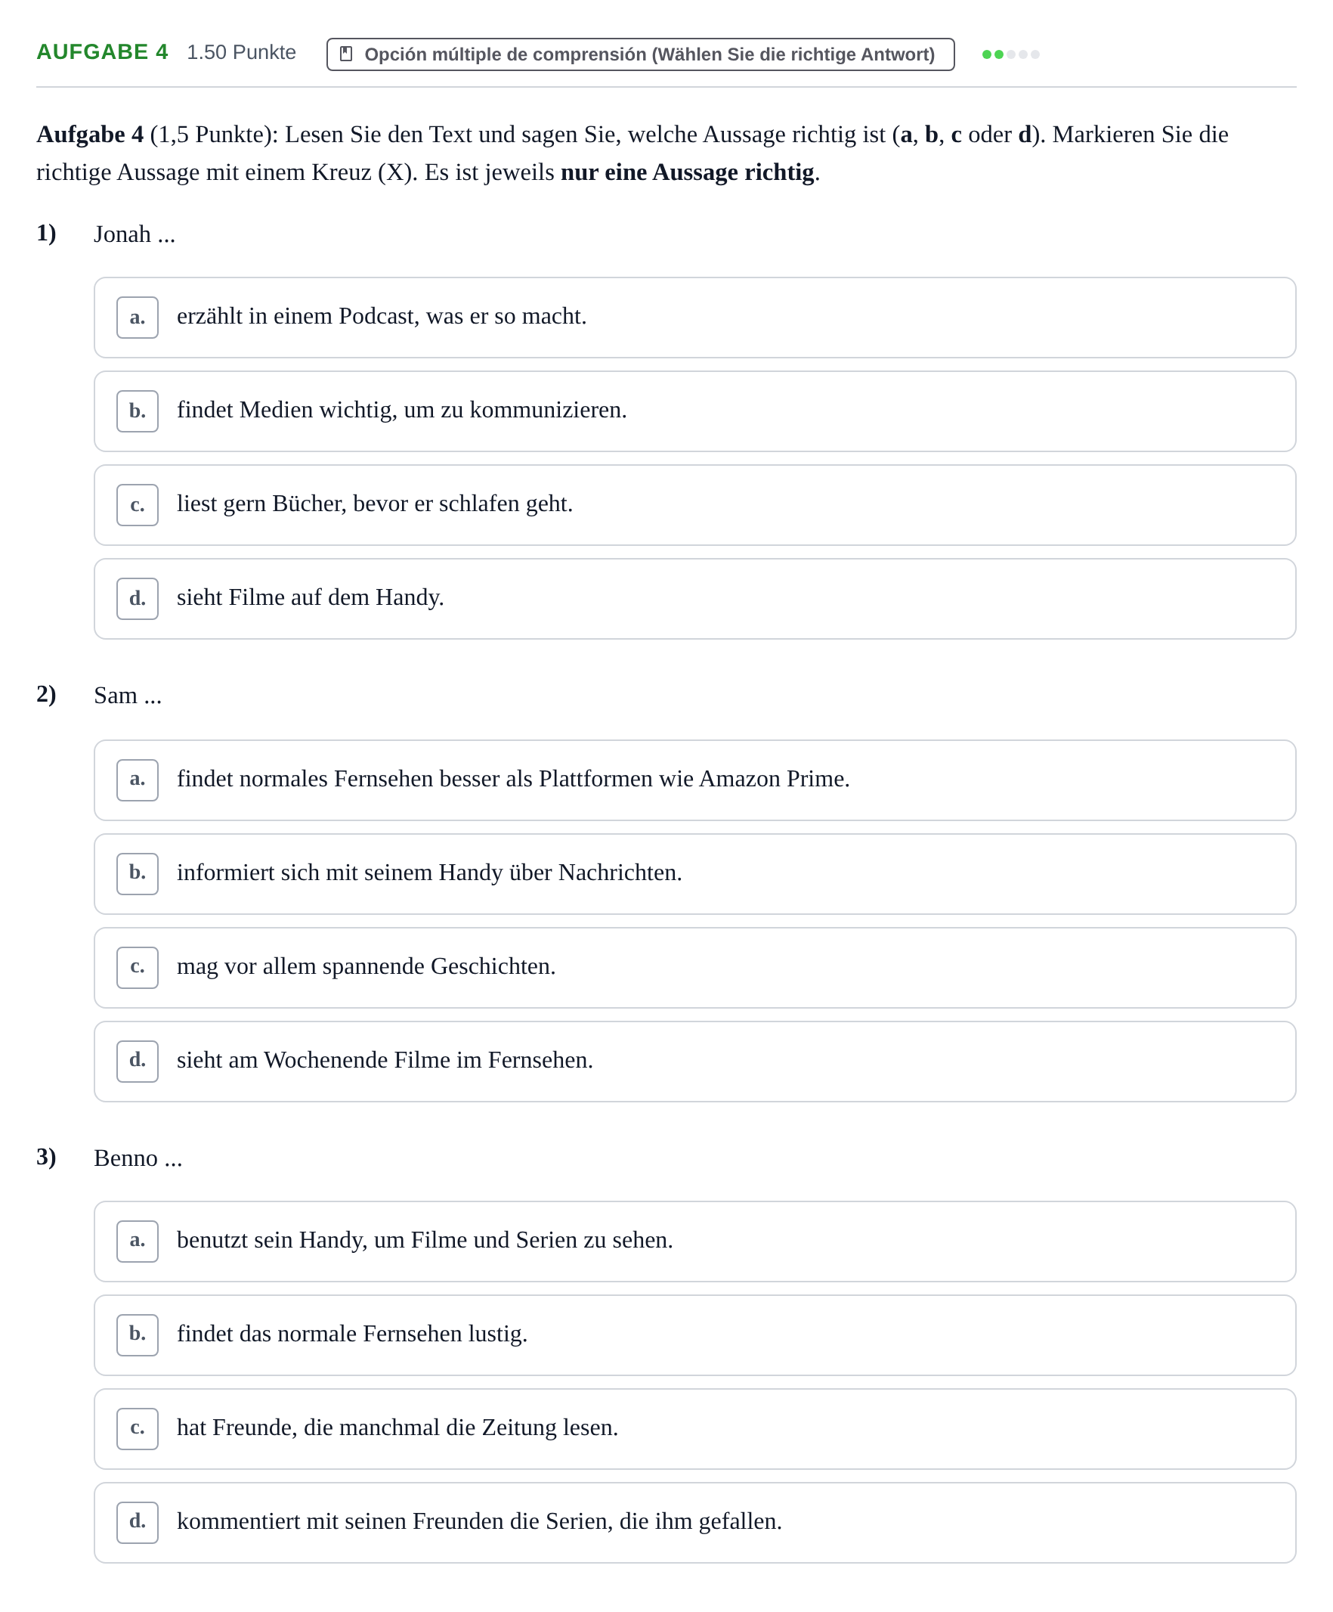The width and height of the screenshot is (1333, 1612).
Task: Choose Jonah option b about Medien wichtig
Action: coord(694,411)
